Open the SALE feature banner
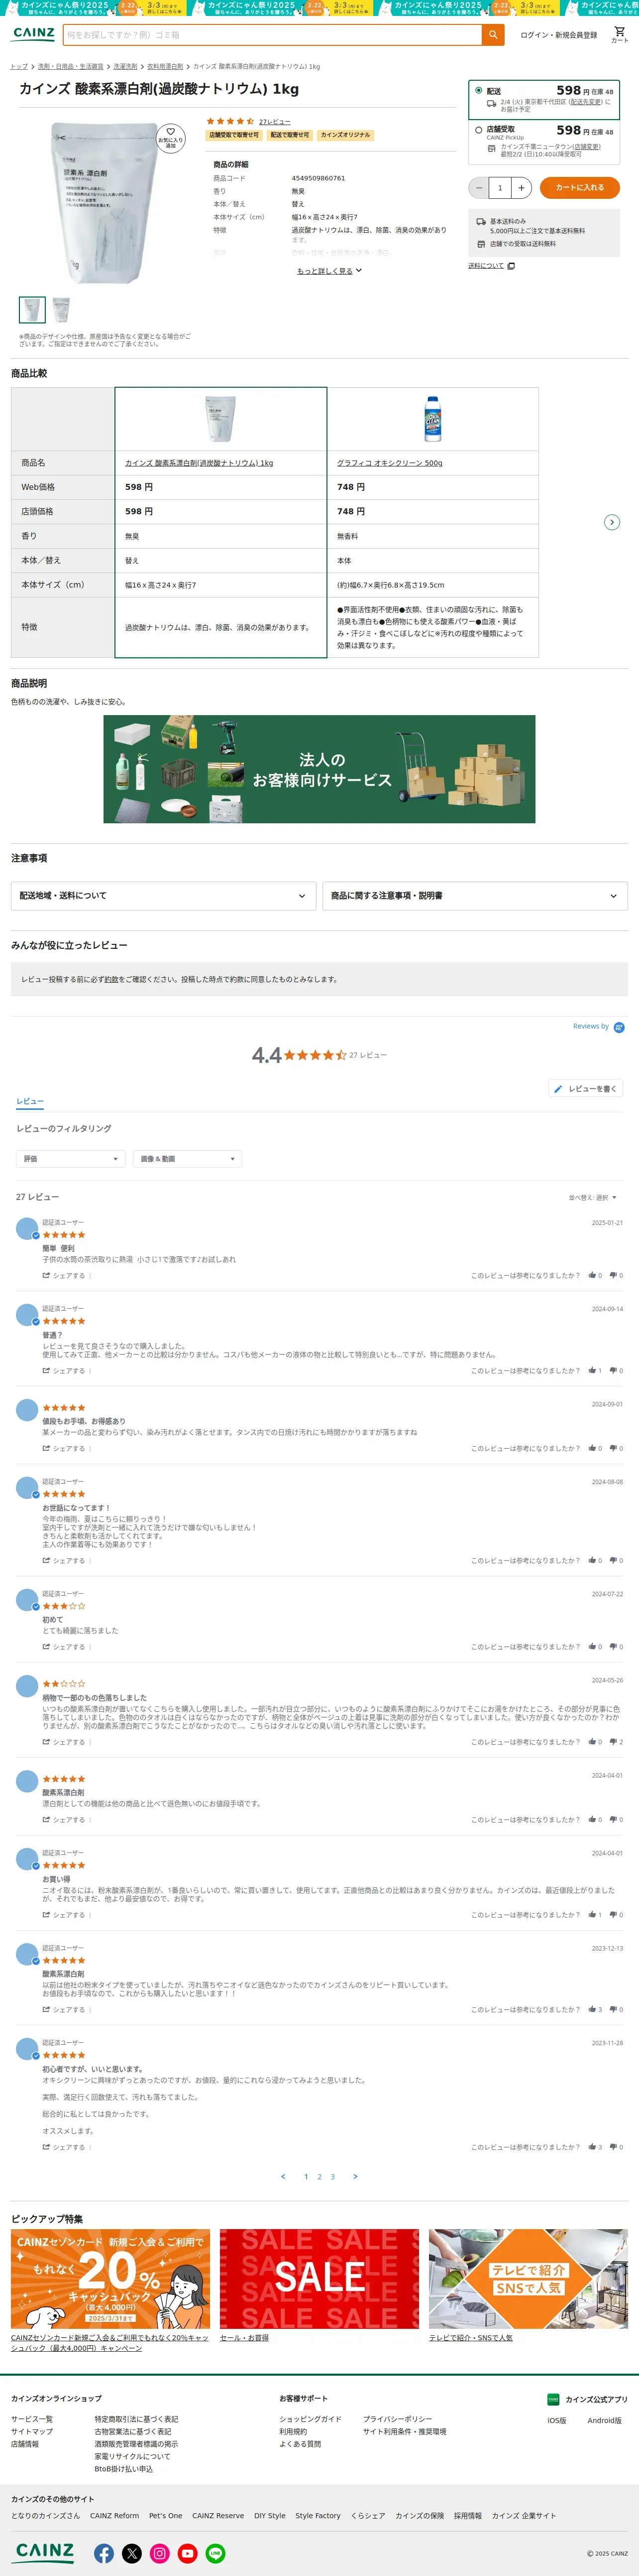 (x=319, y=2278)
